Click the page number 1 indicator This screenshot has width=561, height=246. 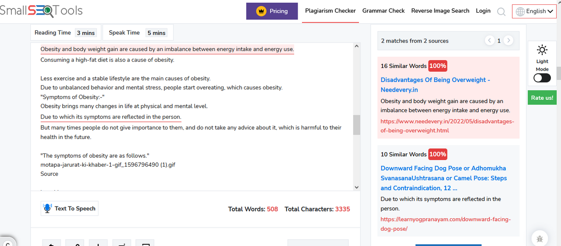point(499,41)
